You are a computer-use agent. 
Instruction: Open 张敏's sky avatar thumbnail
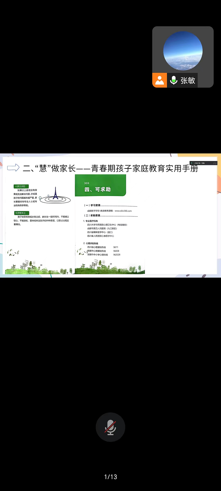183,51
